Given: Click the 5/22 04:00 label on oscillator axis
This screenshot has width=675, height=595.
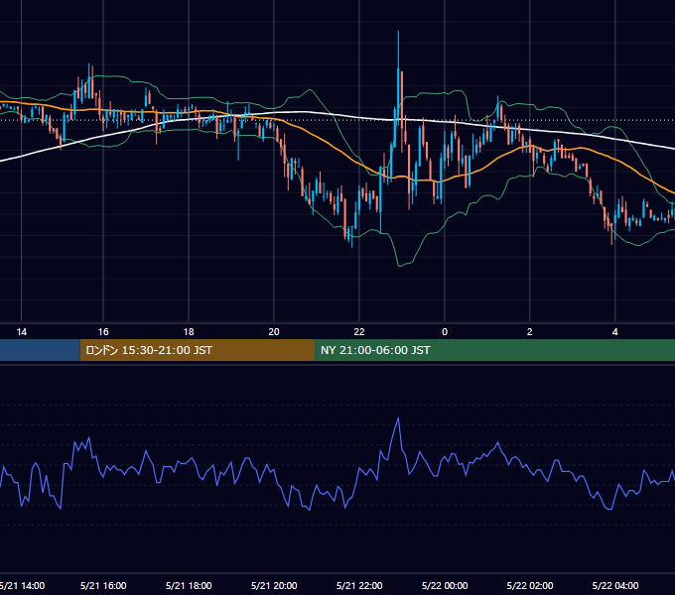Looking at the screenshot, I should 615,585.
